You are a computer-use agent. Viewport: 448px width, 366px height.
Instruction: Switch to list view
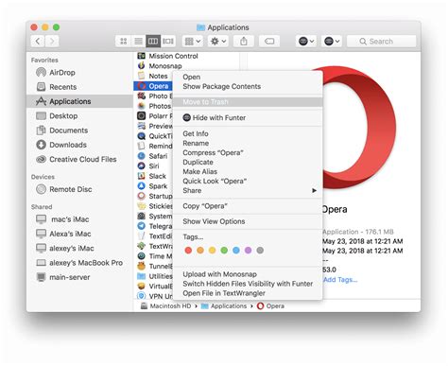tap(138, 42)
